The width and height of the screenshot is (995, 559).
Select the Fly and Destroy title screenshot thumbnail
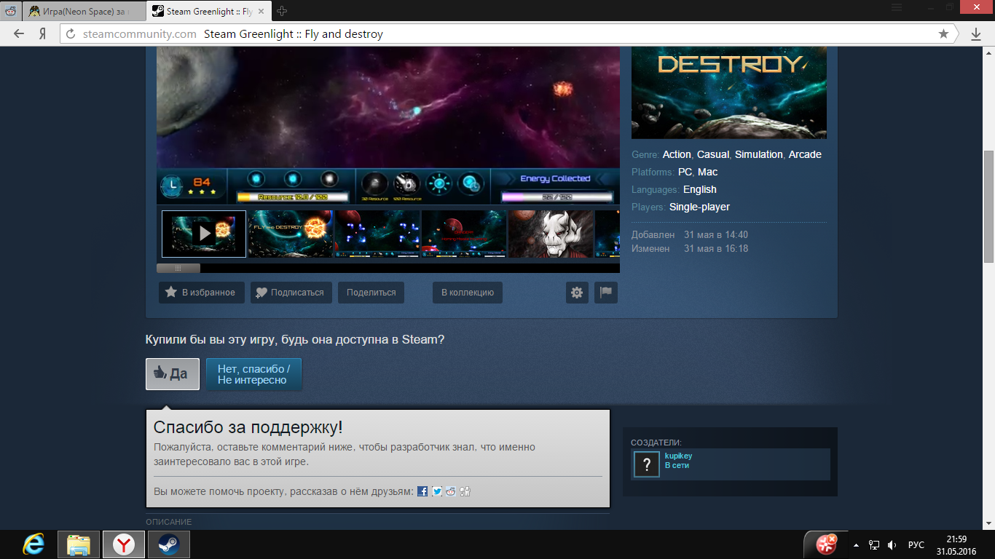pyautogui.click(x=291, y=234)
